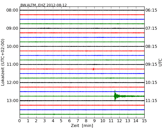
Task: Pick the x-axis tick label 15
Action: click(x=144, y=121)
